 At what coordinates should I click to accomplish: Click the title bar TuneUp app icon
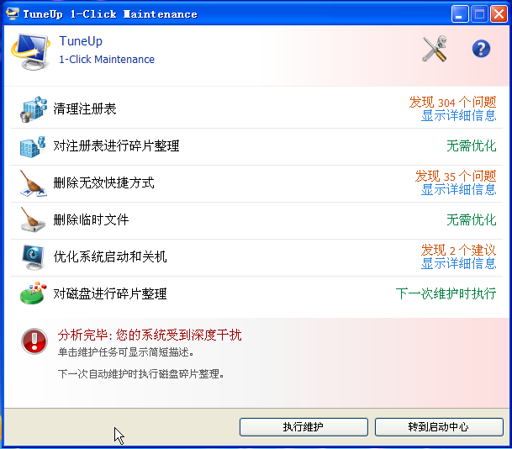point(13,13)
